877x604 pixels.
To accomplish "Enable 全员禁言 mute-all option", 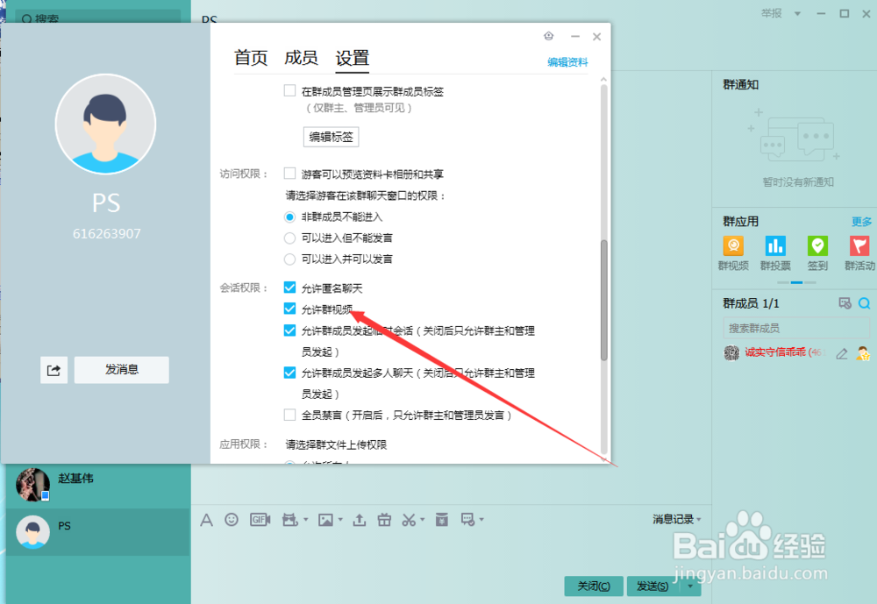I will (289, 416).
